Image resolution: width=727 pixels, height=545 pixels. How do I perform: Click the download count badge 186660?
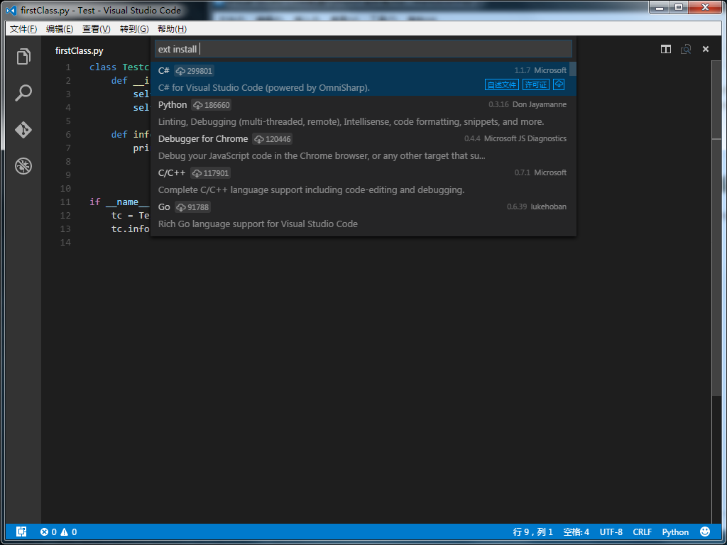click(x=212, y=105)
